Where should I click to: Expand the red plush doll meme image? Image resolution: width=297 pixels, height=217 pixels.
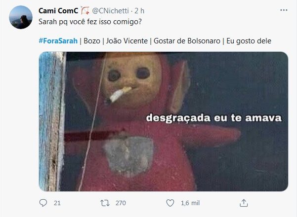click(x=164, y=121)
